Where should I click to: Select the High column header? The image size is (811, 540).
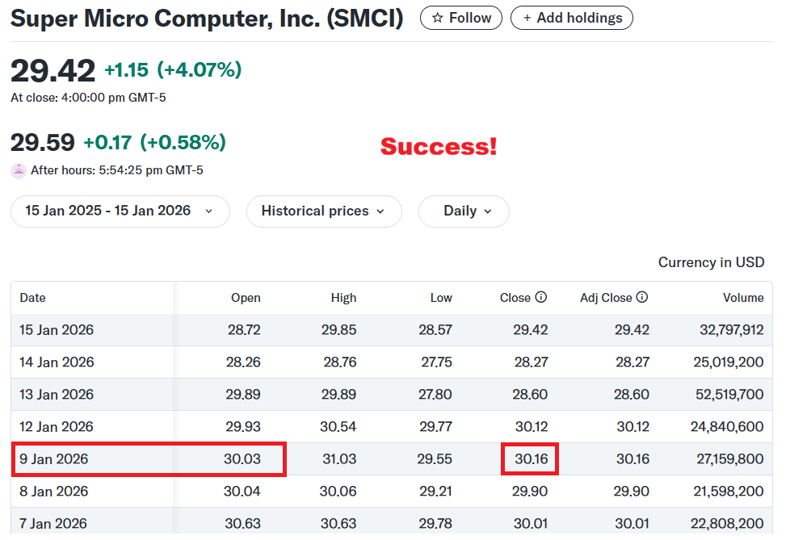pos(343,298)
